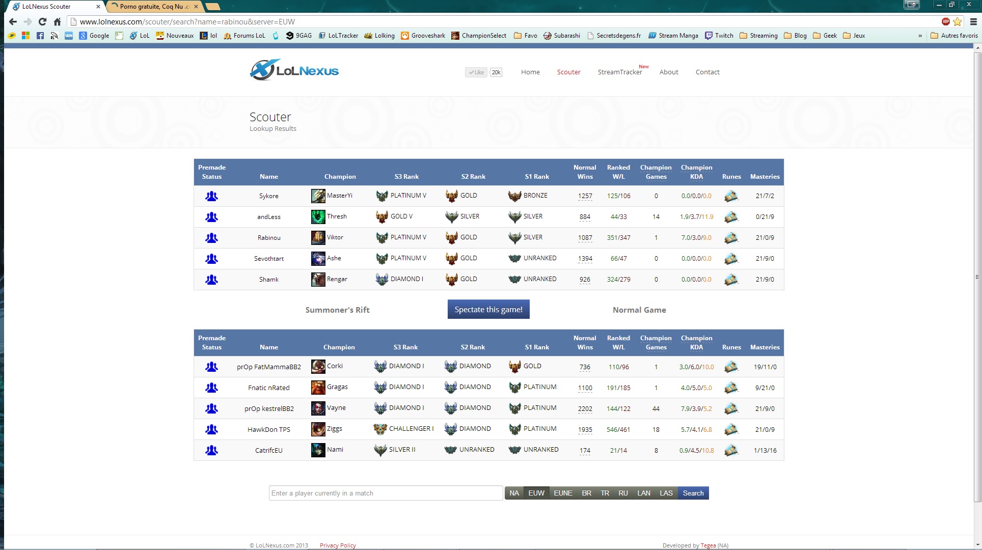Open Streaming bookmarks folder
The width and height of the screenshot is (982, 550).
point(758,36)
